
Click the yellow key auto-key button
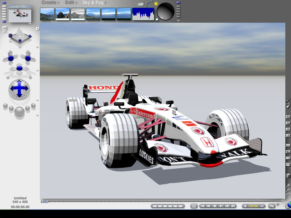pos(253,206)
